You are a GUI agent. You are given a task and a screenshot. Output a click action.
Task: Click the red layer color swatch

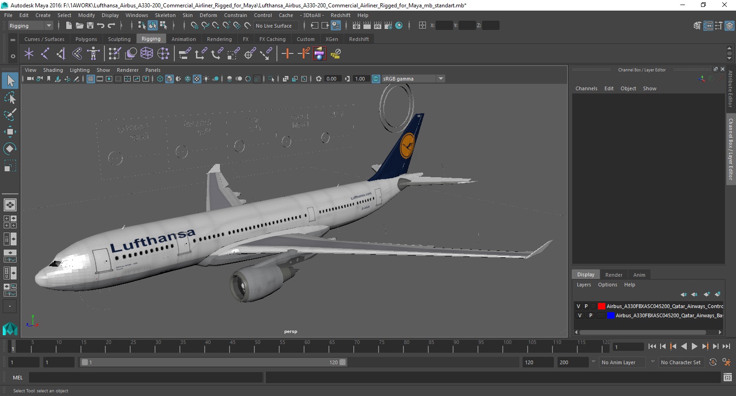601,306
